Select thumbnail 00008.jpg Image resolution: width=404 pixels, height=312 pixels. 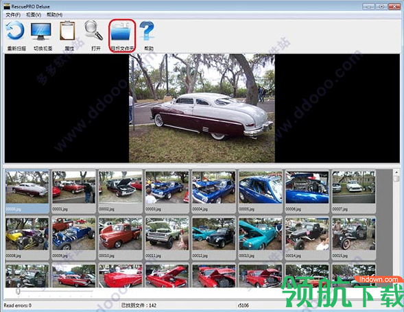27,238
